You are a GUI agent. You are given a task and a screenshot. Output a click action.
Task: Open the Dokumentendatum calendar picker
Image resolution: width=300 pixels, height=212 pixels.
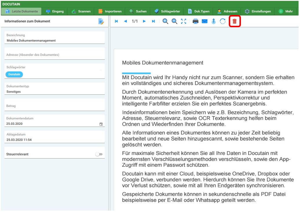101,124
